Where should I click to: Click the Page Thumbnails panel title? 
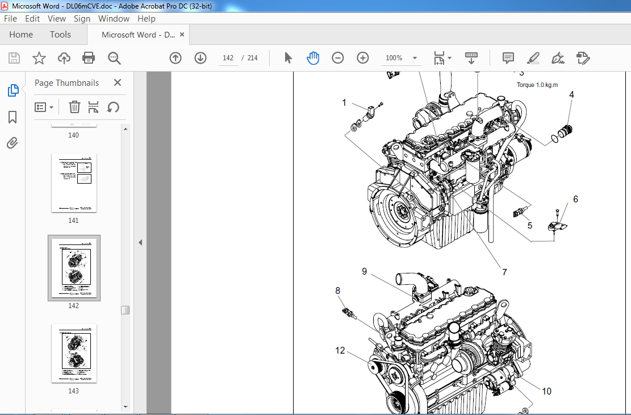coord(67,82)
